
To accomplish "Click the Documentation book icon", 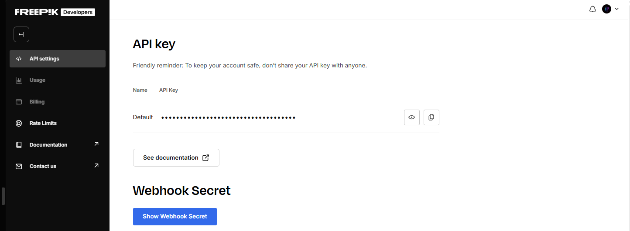I will tap(19, 145).
